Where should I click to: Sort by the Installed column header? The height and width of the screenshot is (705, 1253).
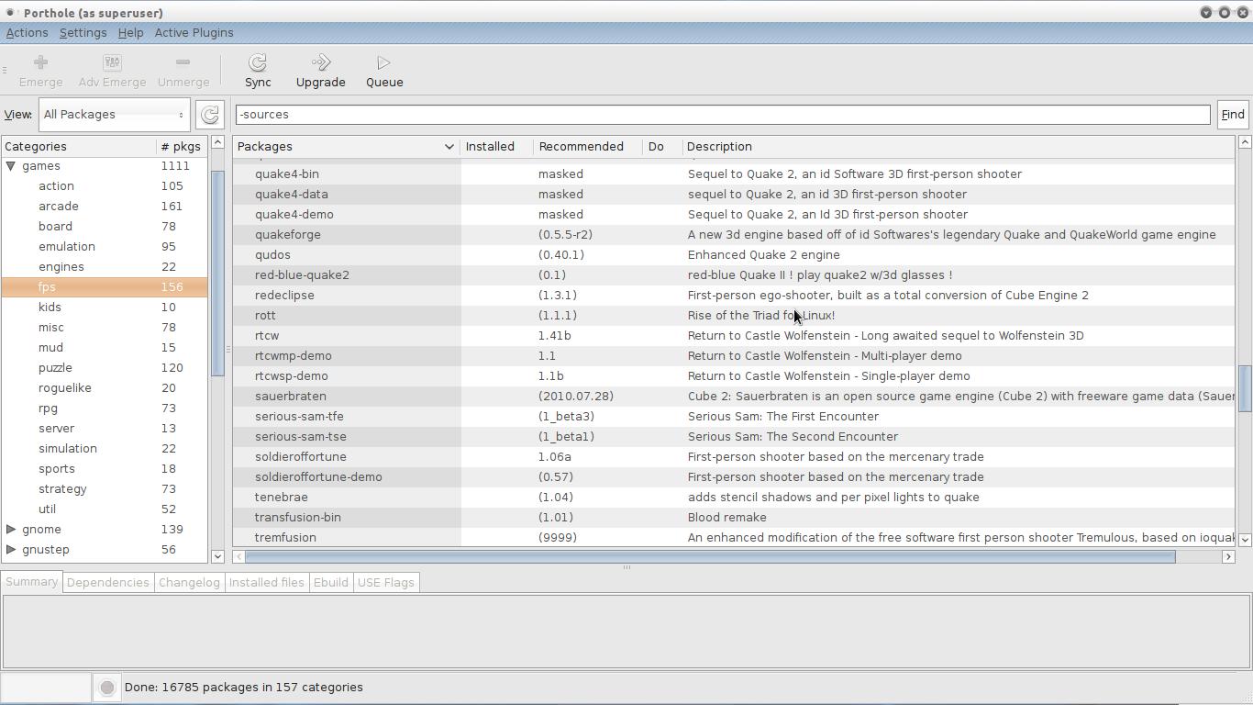coord(496,147)
